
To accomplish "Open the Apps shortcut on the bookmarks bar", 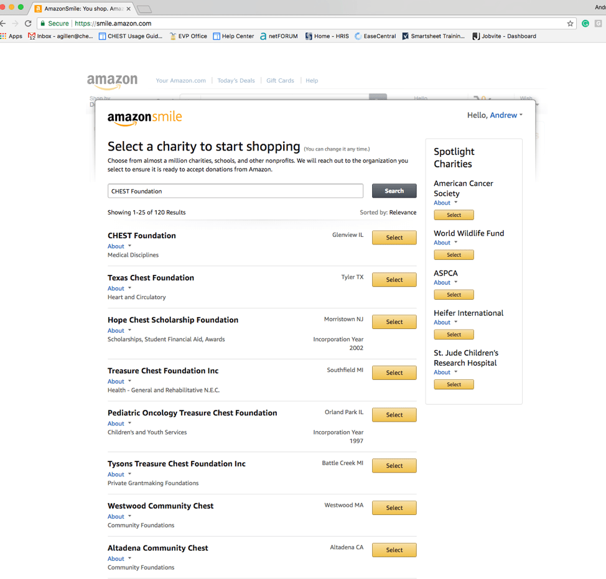I will [x=11, y=35].
